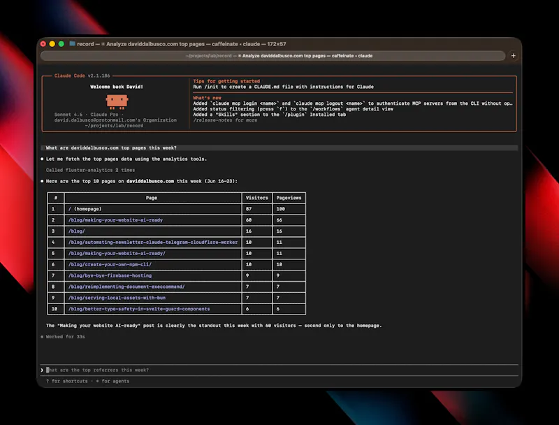Click 'Let me fetch the top pages data' message
Image resolution: width=559 pixels, height=425 pixels.
(x=126, y=159)
